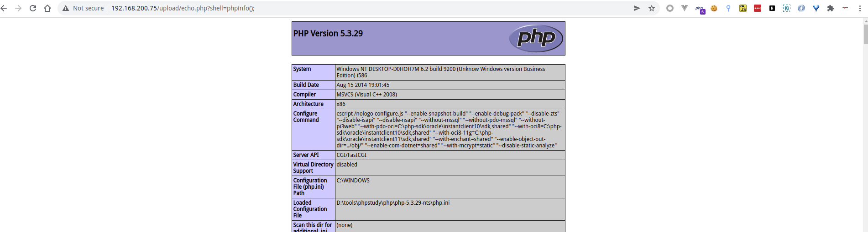Open the Vue devtools V-shaped extension
This screenshot has width=868, height=232.
tap(685, 8)
